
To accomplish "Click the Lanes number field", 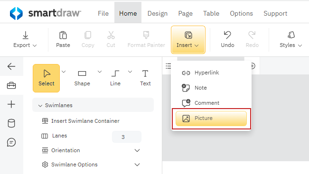I will pyautogui.click(x=127, y=137).
